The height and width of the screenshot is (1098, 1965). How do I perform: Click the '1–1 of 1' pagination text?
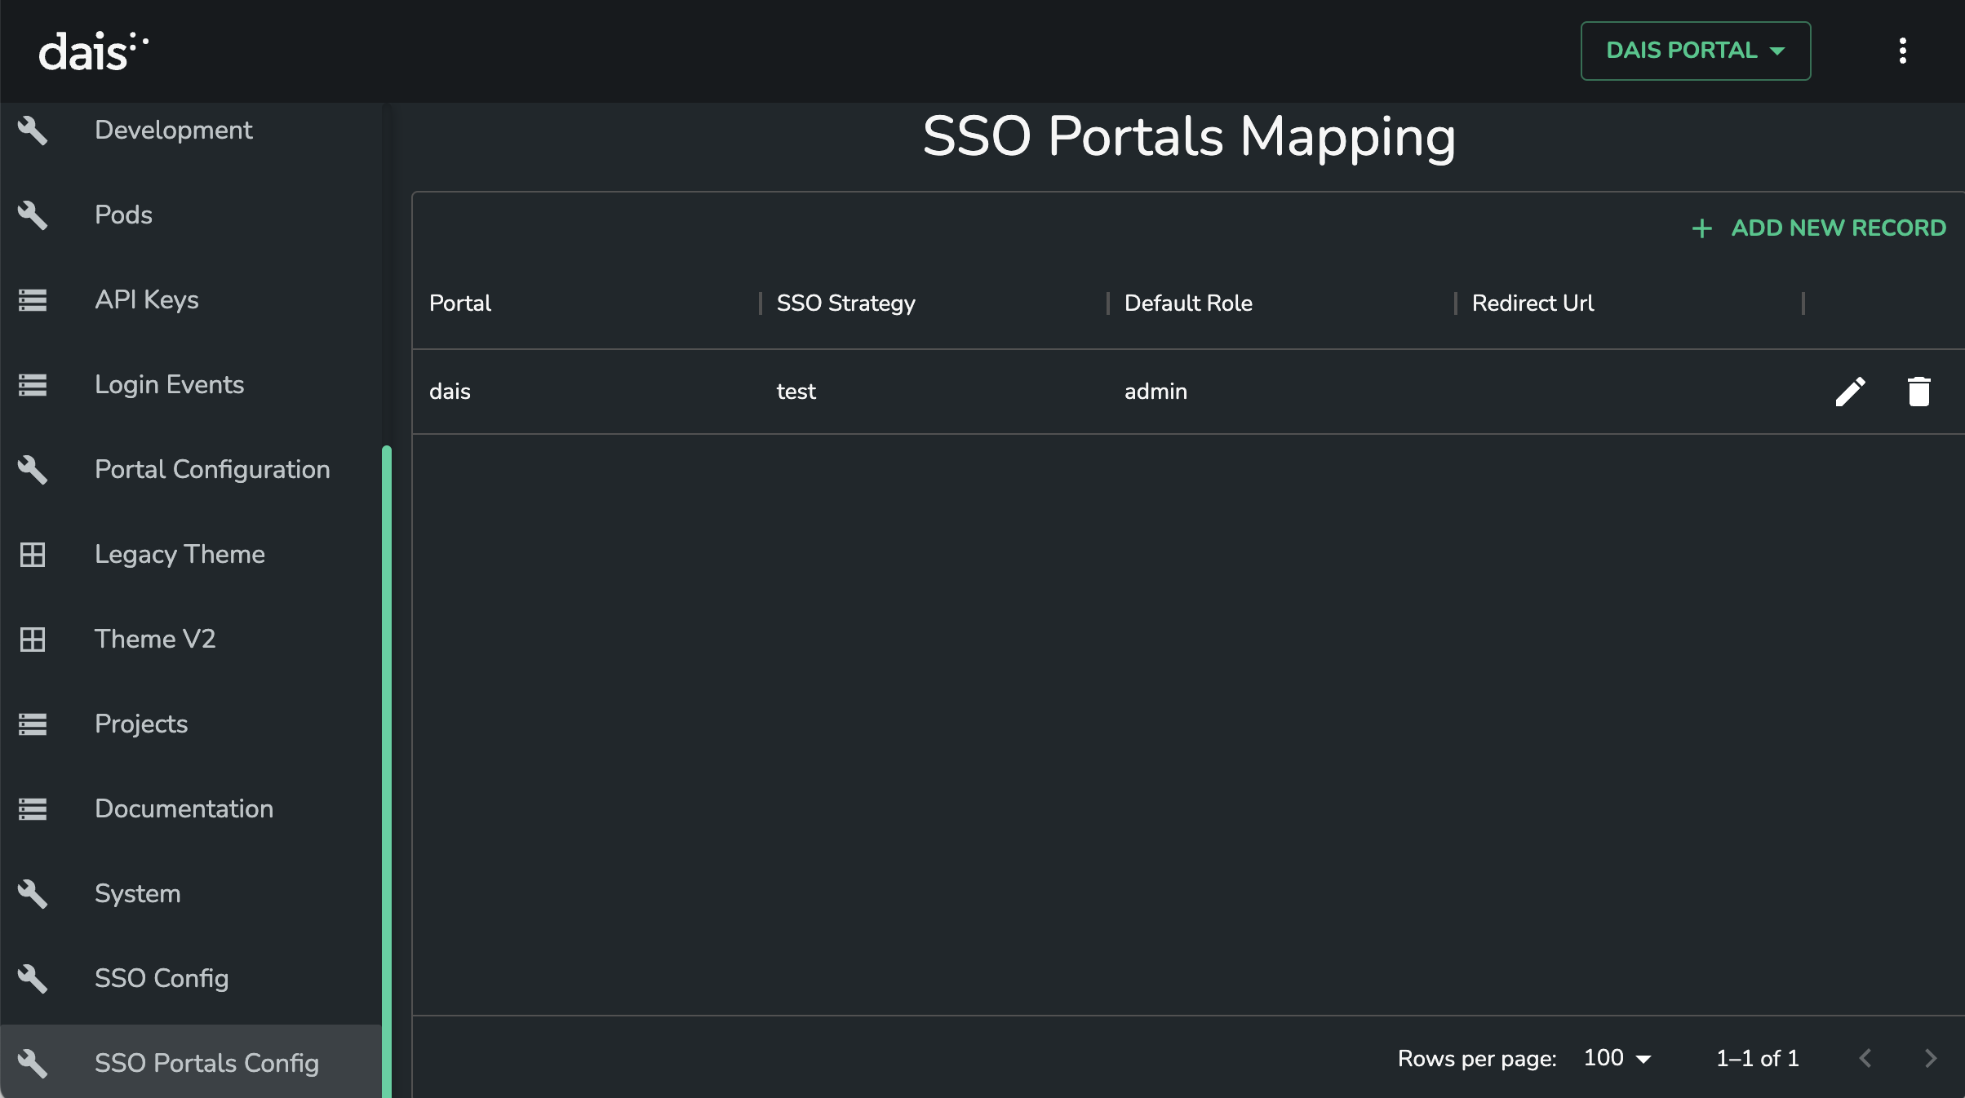pyautogui.click(x=1758, y=1058)
